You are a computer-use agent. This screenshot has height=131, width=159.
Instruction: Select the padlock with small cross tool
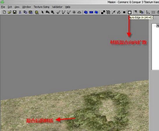(53, 12)
